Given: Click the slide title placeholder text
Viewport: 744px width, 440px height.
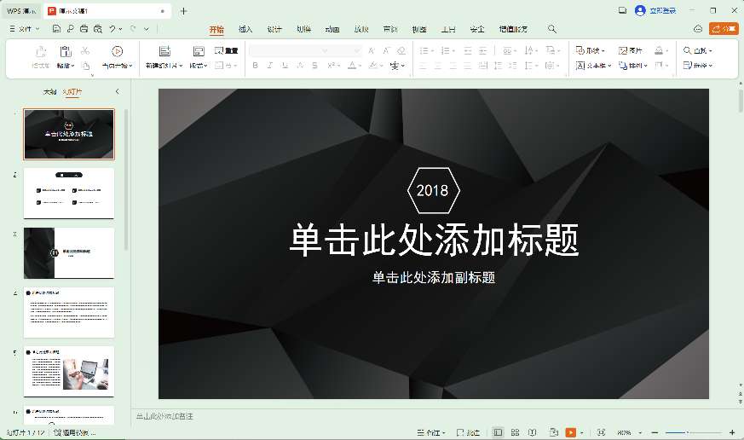Looking at the screenshot, I should (x=434, y=240).
